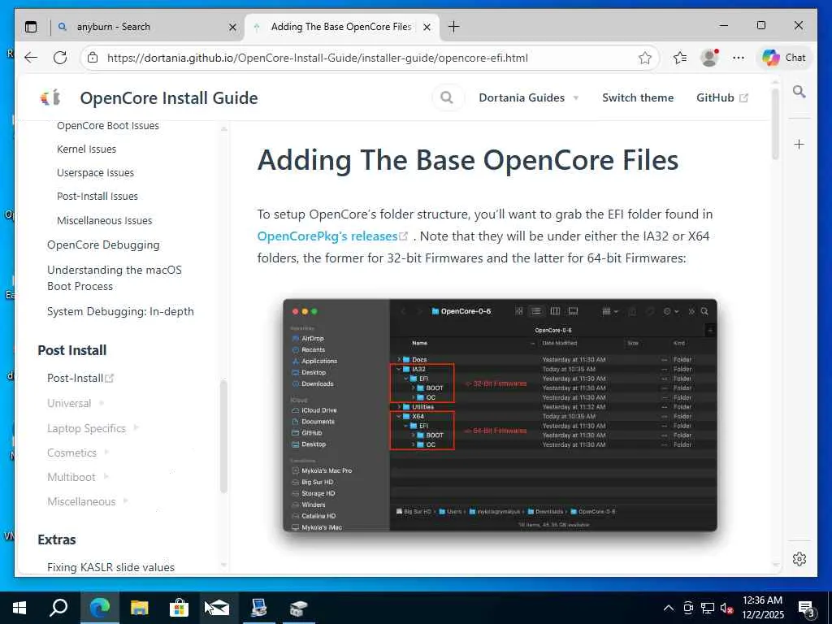Viewport: 832px width, 624px height.
Task: Click the main page vertical scrollbar
Action: 776,123
